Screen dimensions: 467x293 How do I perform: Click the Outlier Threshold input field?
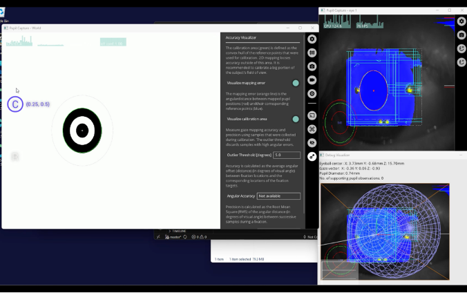click(277, 155)
